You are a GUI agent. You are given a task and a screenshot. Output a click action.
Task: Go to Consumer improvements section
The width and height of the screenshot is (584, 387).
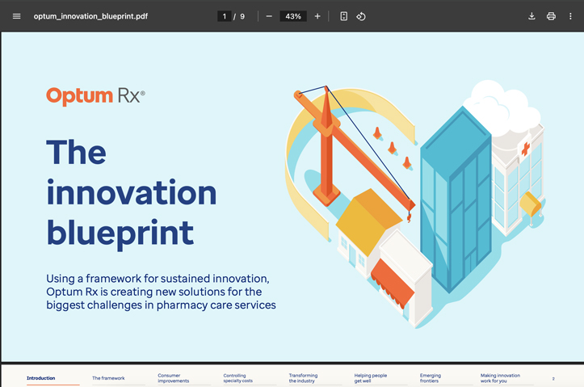pos(173,378)
